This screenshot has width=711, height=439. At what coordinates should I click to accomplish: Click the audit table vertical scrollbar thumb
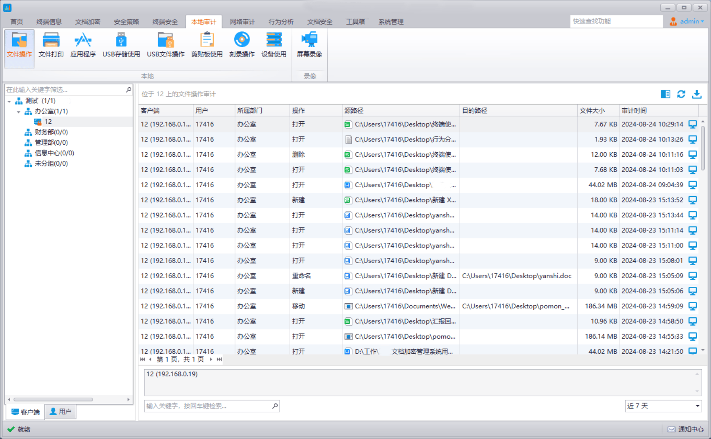click(x=703, y=147)
